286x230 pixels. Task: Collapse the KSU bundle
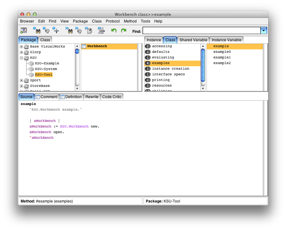21,58
